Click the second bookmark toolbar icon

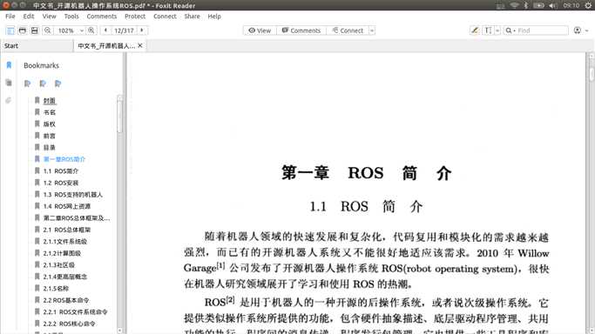click(43, 83)
